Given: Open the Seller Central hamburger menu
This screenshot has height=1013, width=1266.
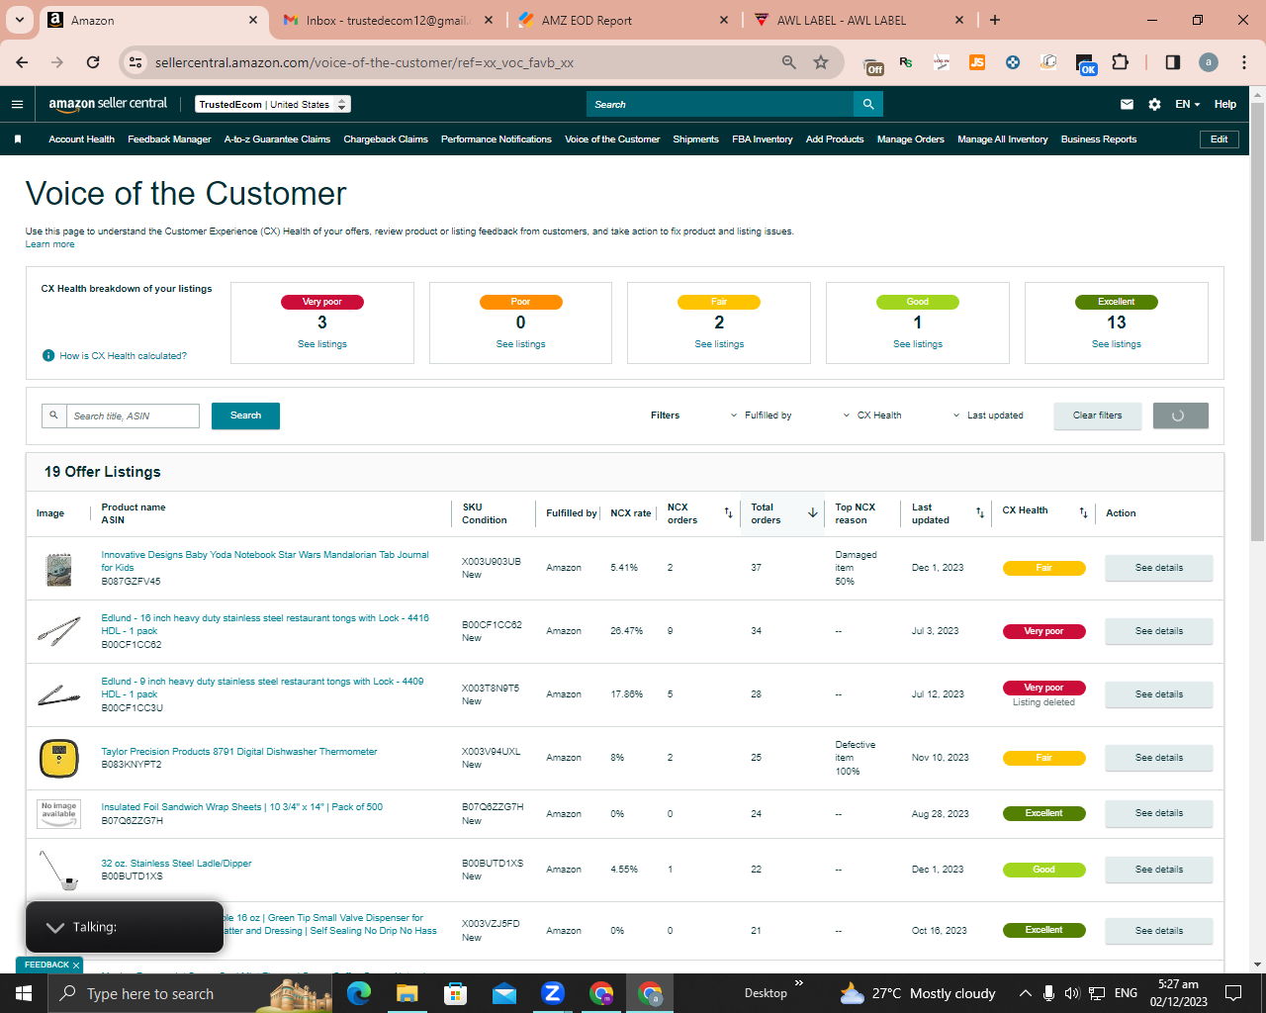Looking at the screenshot, I should click(17, 104).
